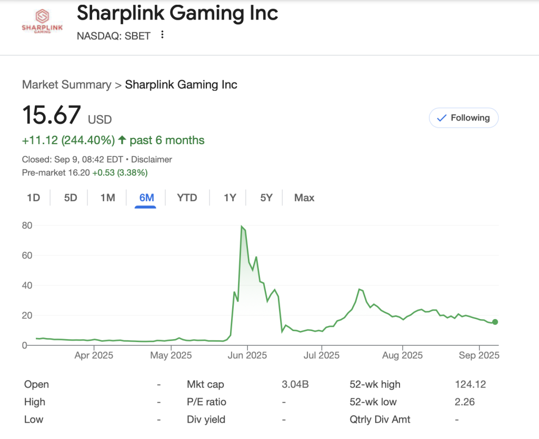
Task: Click the green end-point dot on chart
Action: coord(495,322)
